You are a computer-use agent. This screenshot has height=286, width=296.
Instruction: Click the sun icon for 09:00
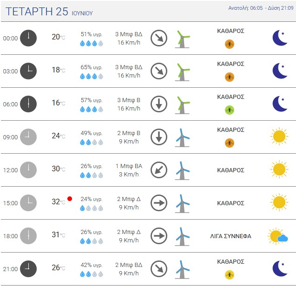[279, 136]
